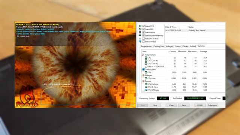
Task: Select the Hitachi hard drive row text
Action: click(156, 67)
